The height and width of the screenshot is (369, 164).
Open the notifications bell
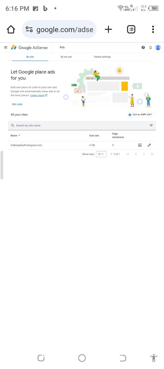coord(151,48)
